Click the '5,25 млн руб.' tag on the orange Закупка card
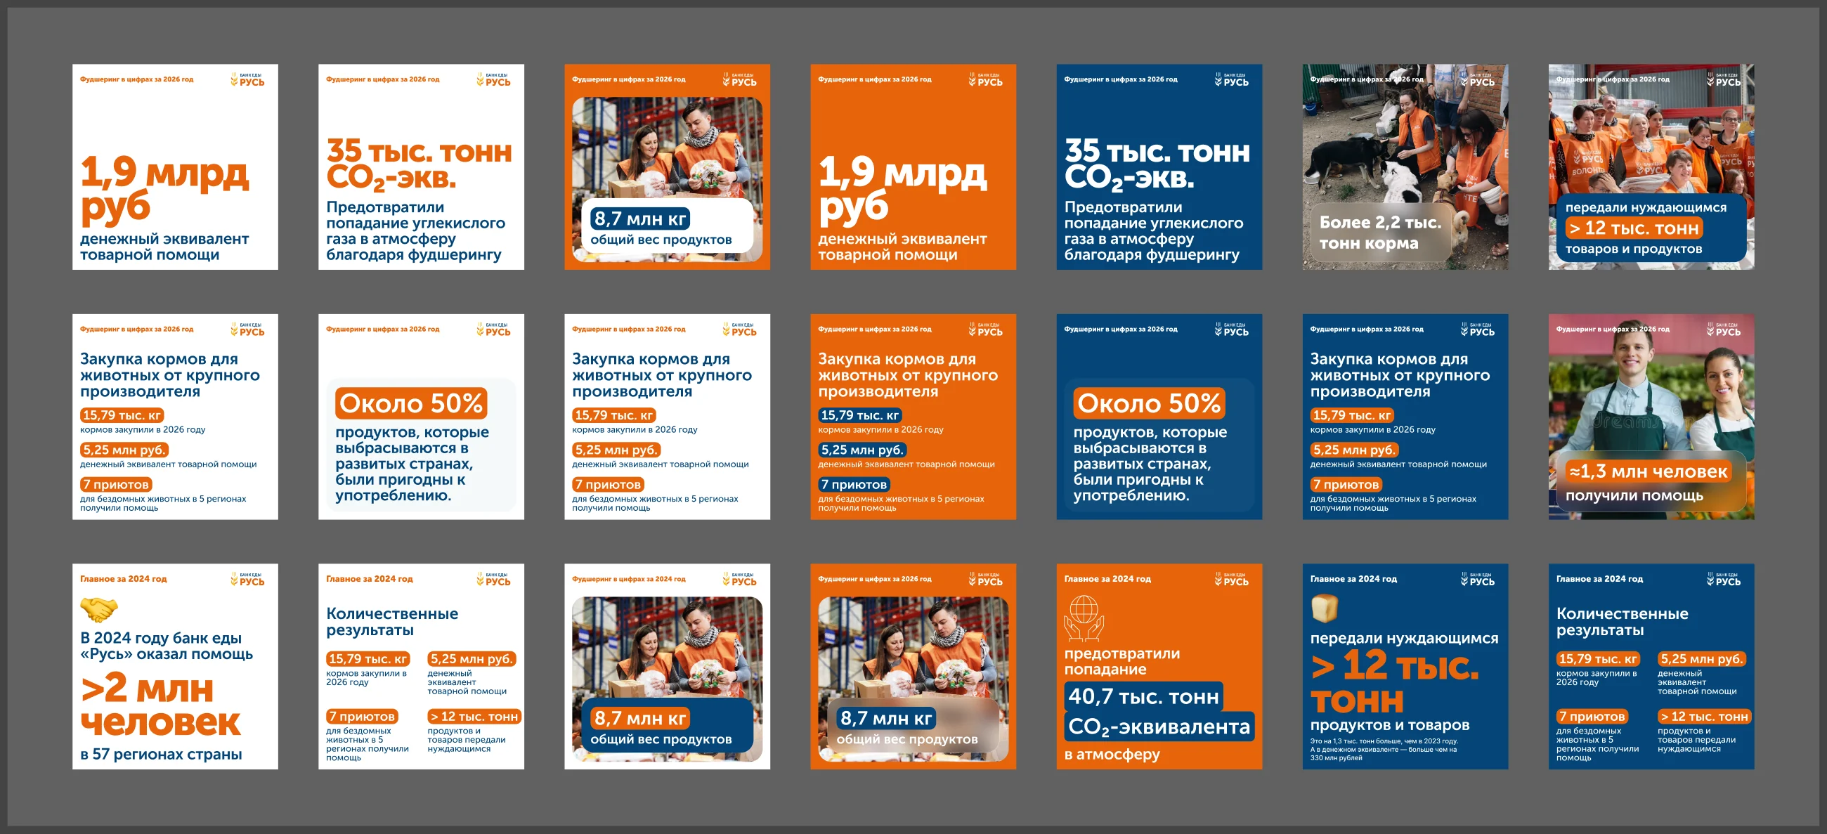This screenshot has height=834, width=1827. (862, 450)
